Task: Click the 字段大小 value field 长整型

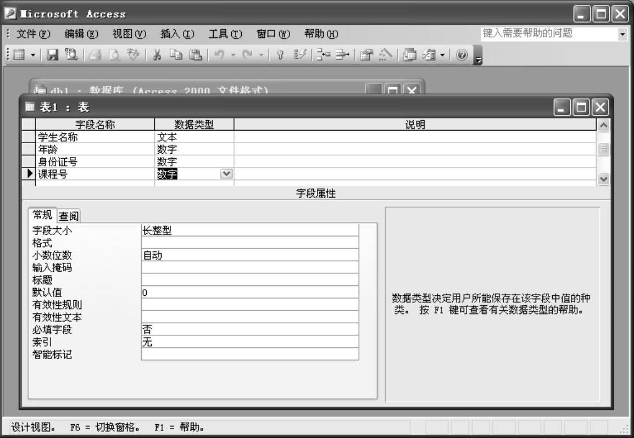Action: (x=250, y=231)
